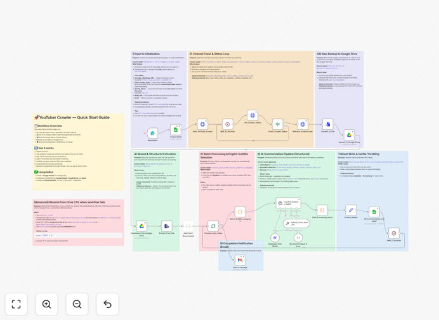Click the YouTuber Crawler Quick Start Guide title
Screen dimensions: 439x320
pyautogui.click(x=72, y=117)
